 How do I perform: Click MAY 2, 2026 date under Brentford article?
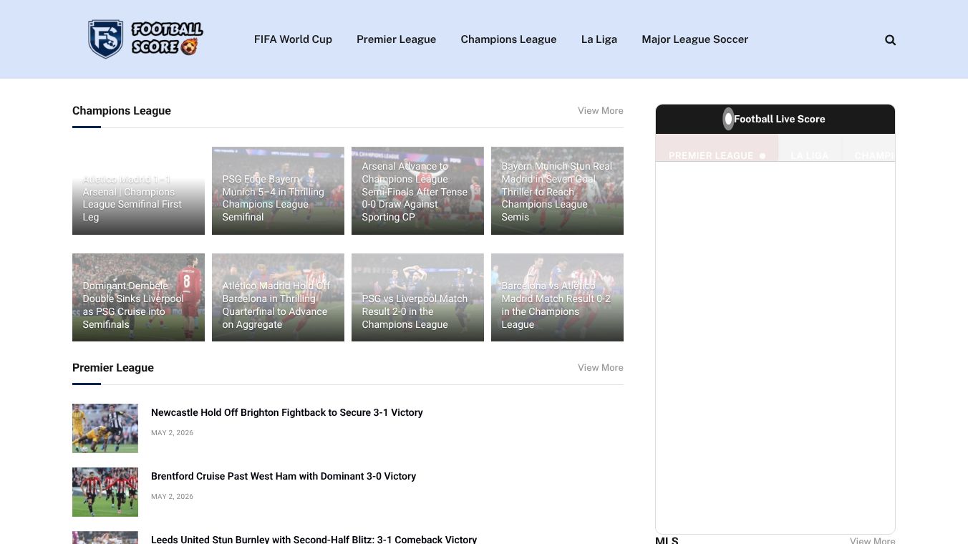172,496
